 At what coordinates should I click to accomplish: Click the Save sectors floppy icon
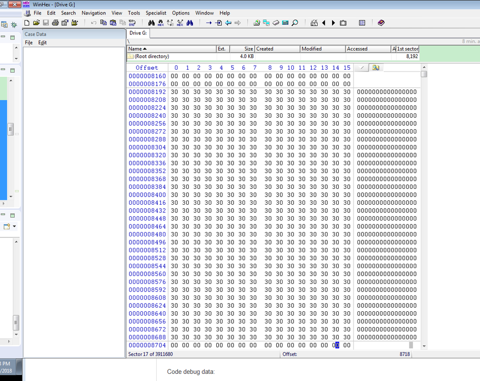tap(46, 23)
